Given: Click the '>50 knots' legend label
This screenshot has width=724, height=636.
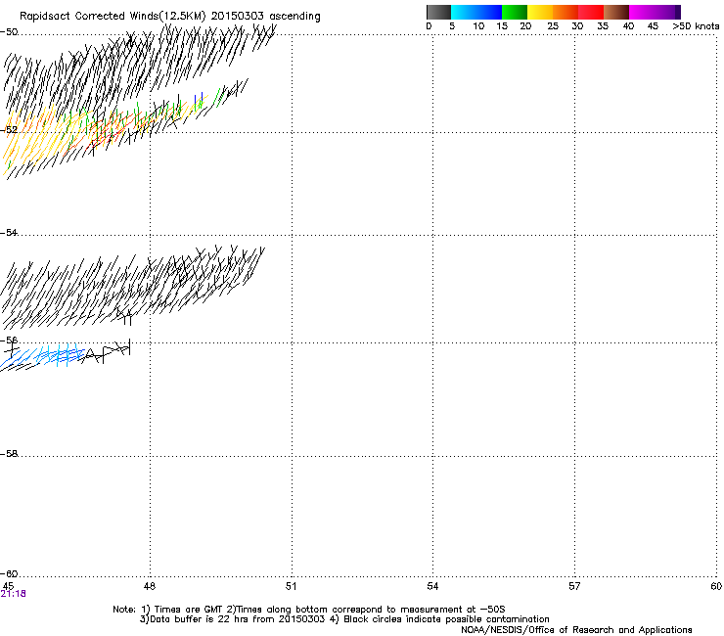Looking at the screenshot, I should tap(696, 26).
